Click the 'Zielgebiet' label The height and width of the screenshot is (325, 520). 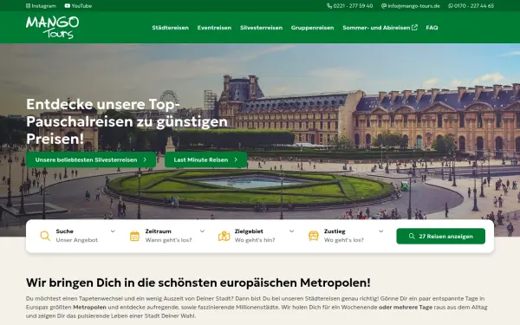pyautogui.click(x=249, y=231)
